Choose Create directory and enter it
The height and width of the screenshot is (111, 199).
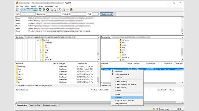point(127,85)
